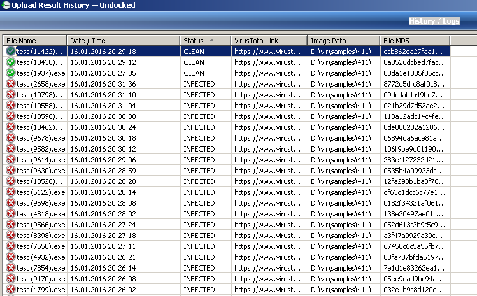477x296 pixels.
Task: Click the infected icon for test (4799).exe
Action: point(11,289)
